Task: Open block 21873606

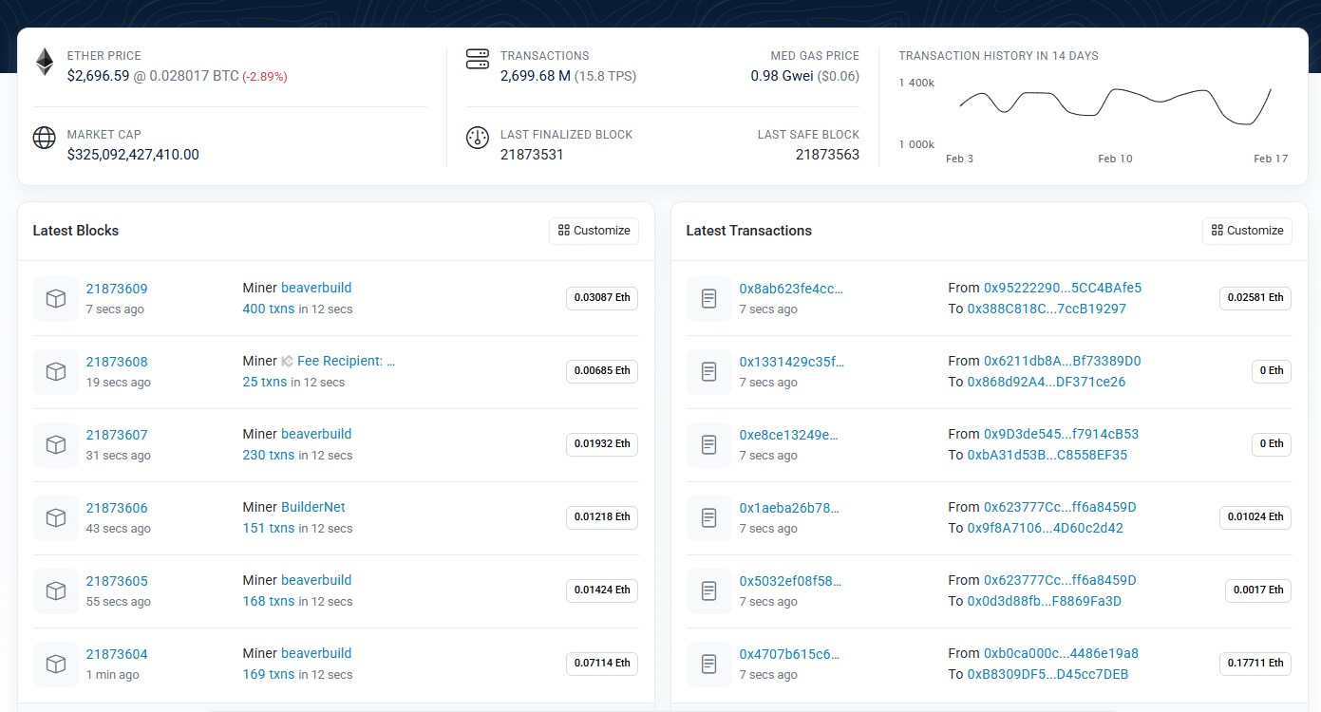Action: point(117,508)
